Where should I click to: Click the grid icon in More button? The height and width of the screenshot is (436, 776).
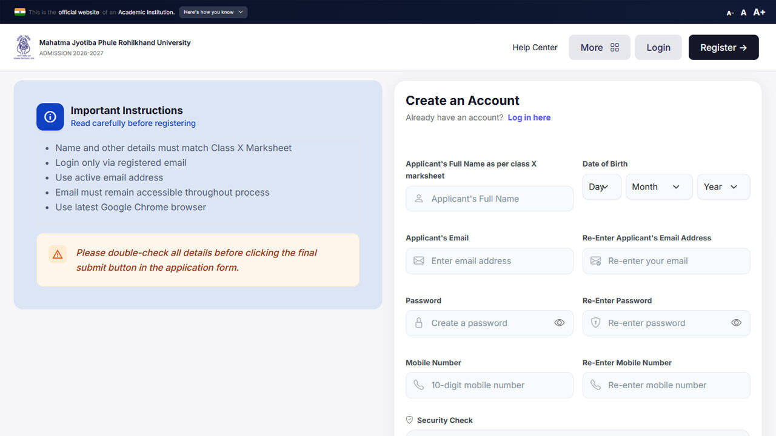[615, 47]
